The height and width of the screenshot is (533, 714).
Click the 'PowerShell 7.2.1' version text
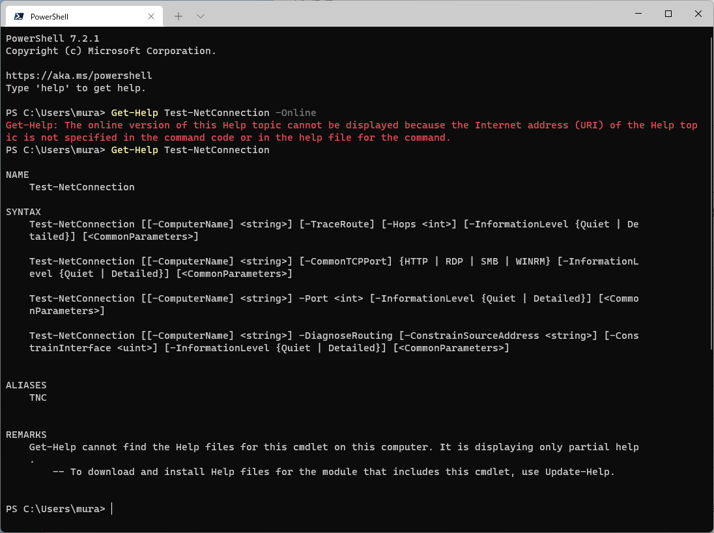[52, 38]
